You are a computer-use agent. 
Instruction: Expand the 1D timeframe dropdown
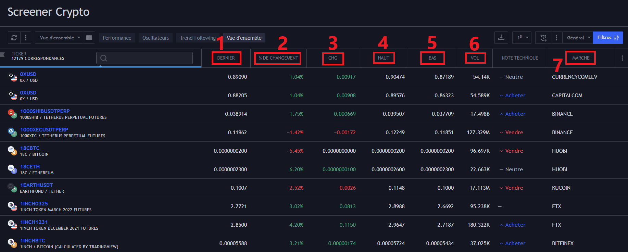click(x=522, y=38)
